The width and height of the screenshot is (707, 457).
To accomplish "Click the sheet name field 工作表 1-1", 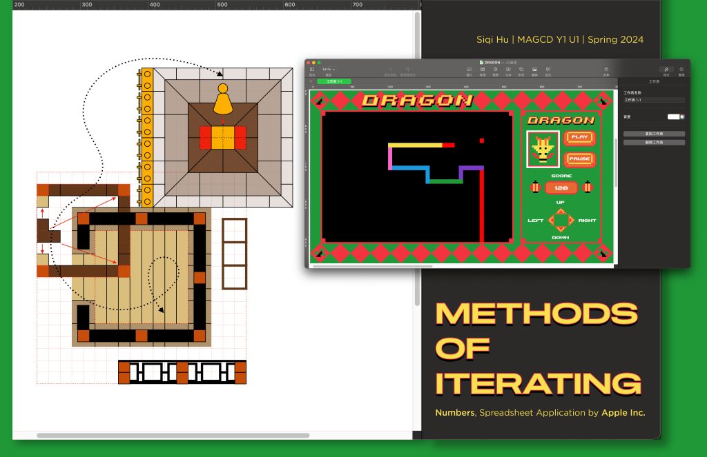I will click(654, 100).
